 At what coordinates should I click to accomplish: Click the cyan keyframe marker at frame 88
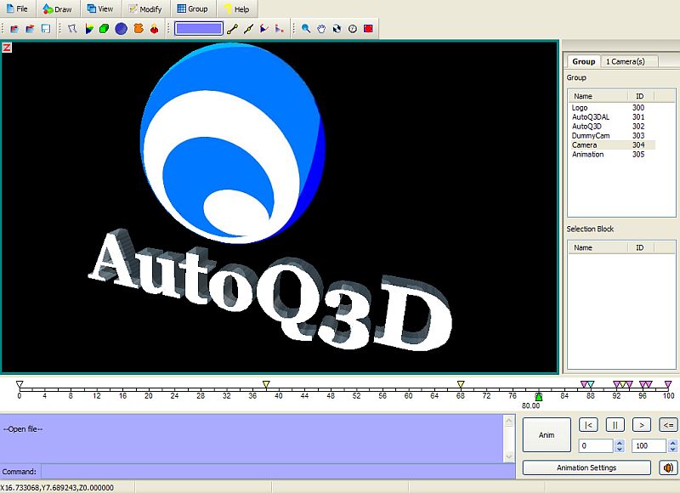(x=591, y=384)
